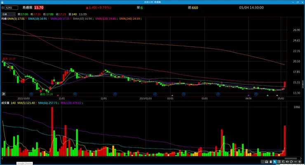Click the monthly marker icon right of 02/01
Screen dimensions: 305x165
184,94
